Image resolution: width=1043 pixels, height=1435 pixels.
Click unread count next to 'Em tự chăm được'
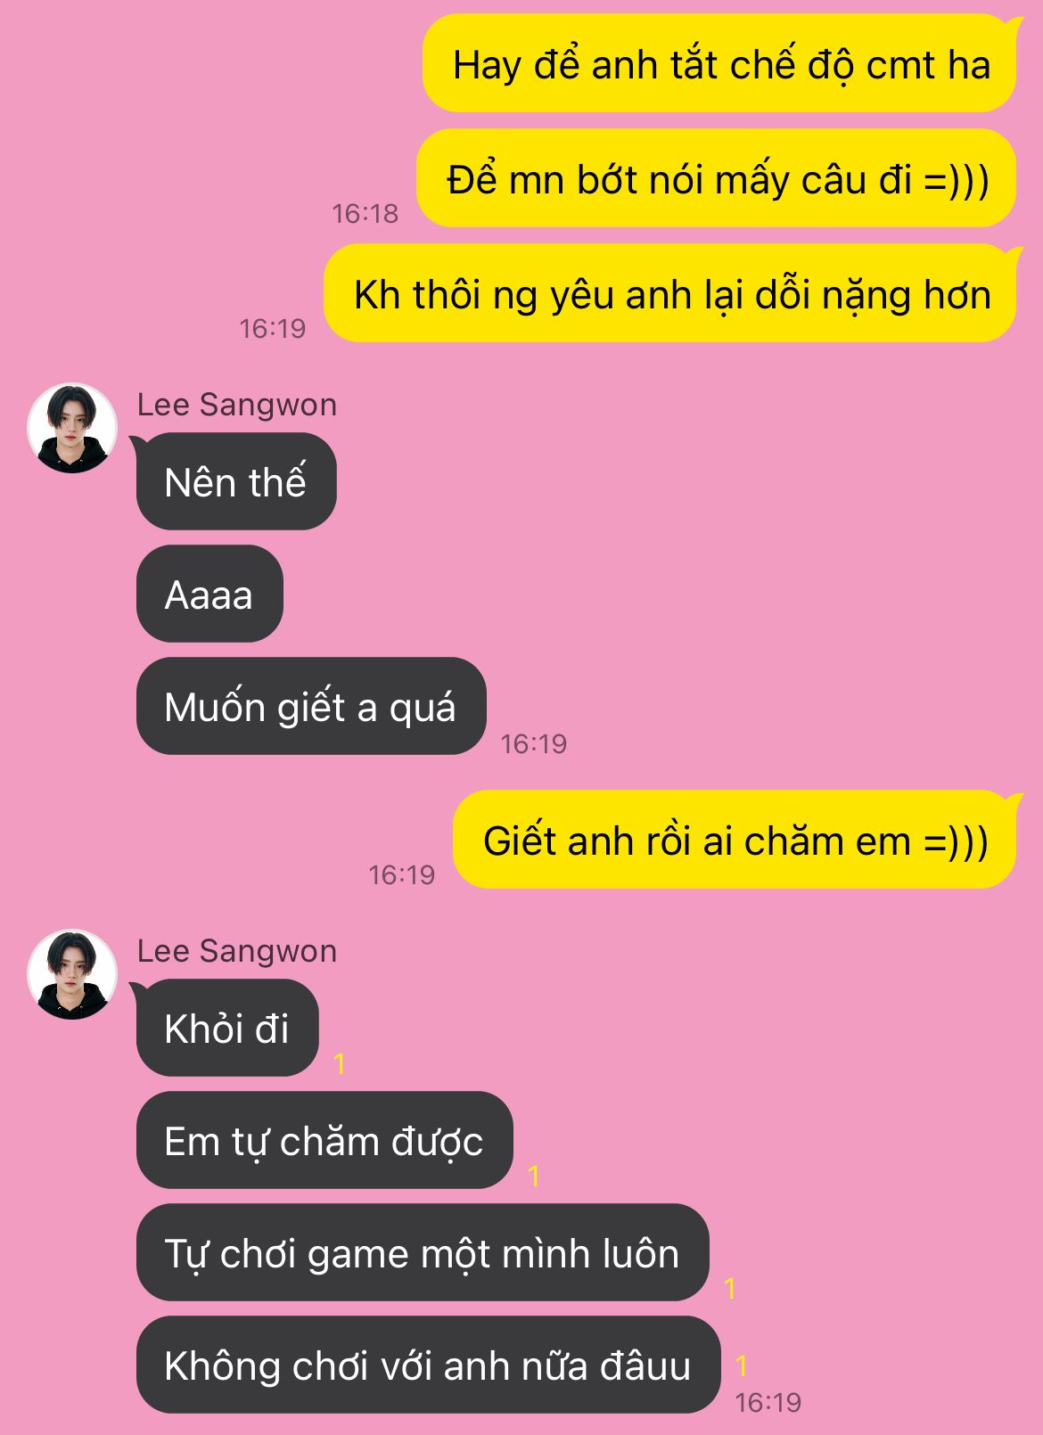534,1176
